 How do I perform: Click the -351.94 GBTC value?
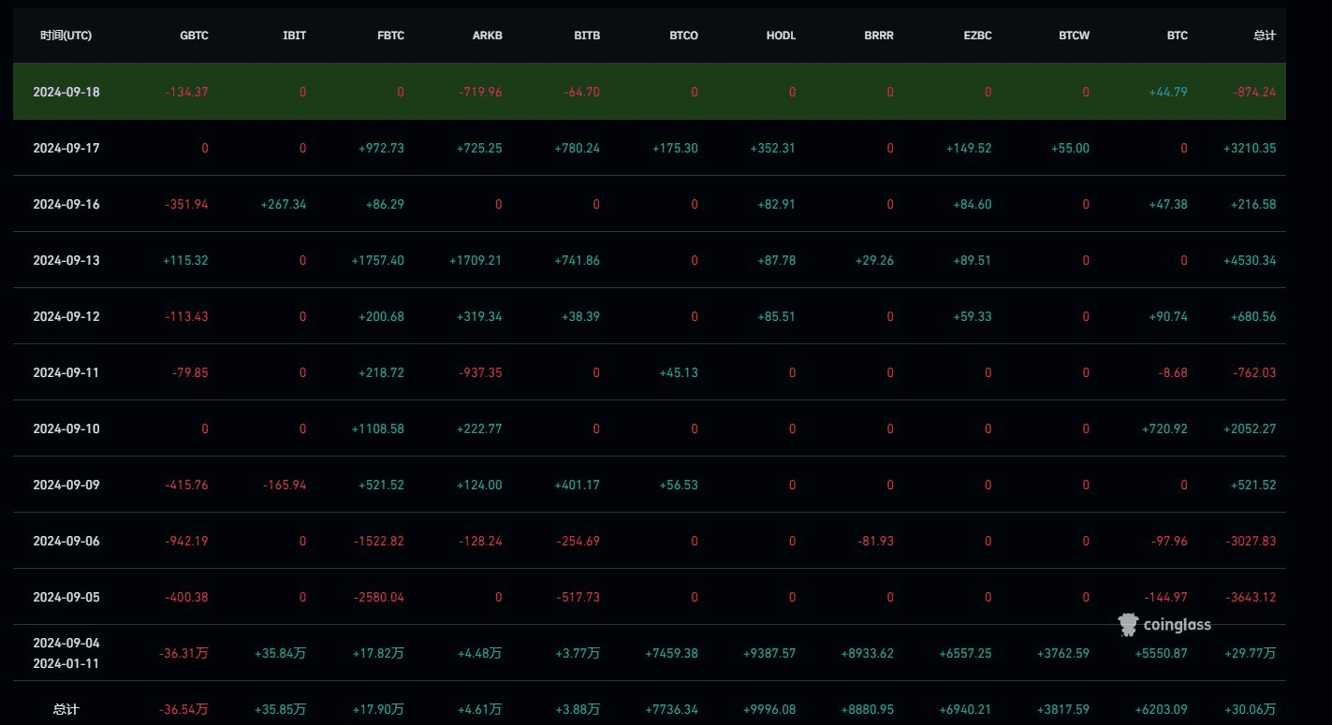(186, 204)
